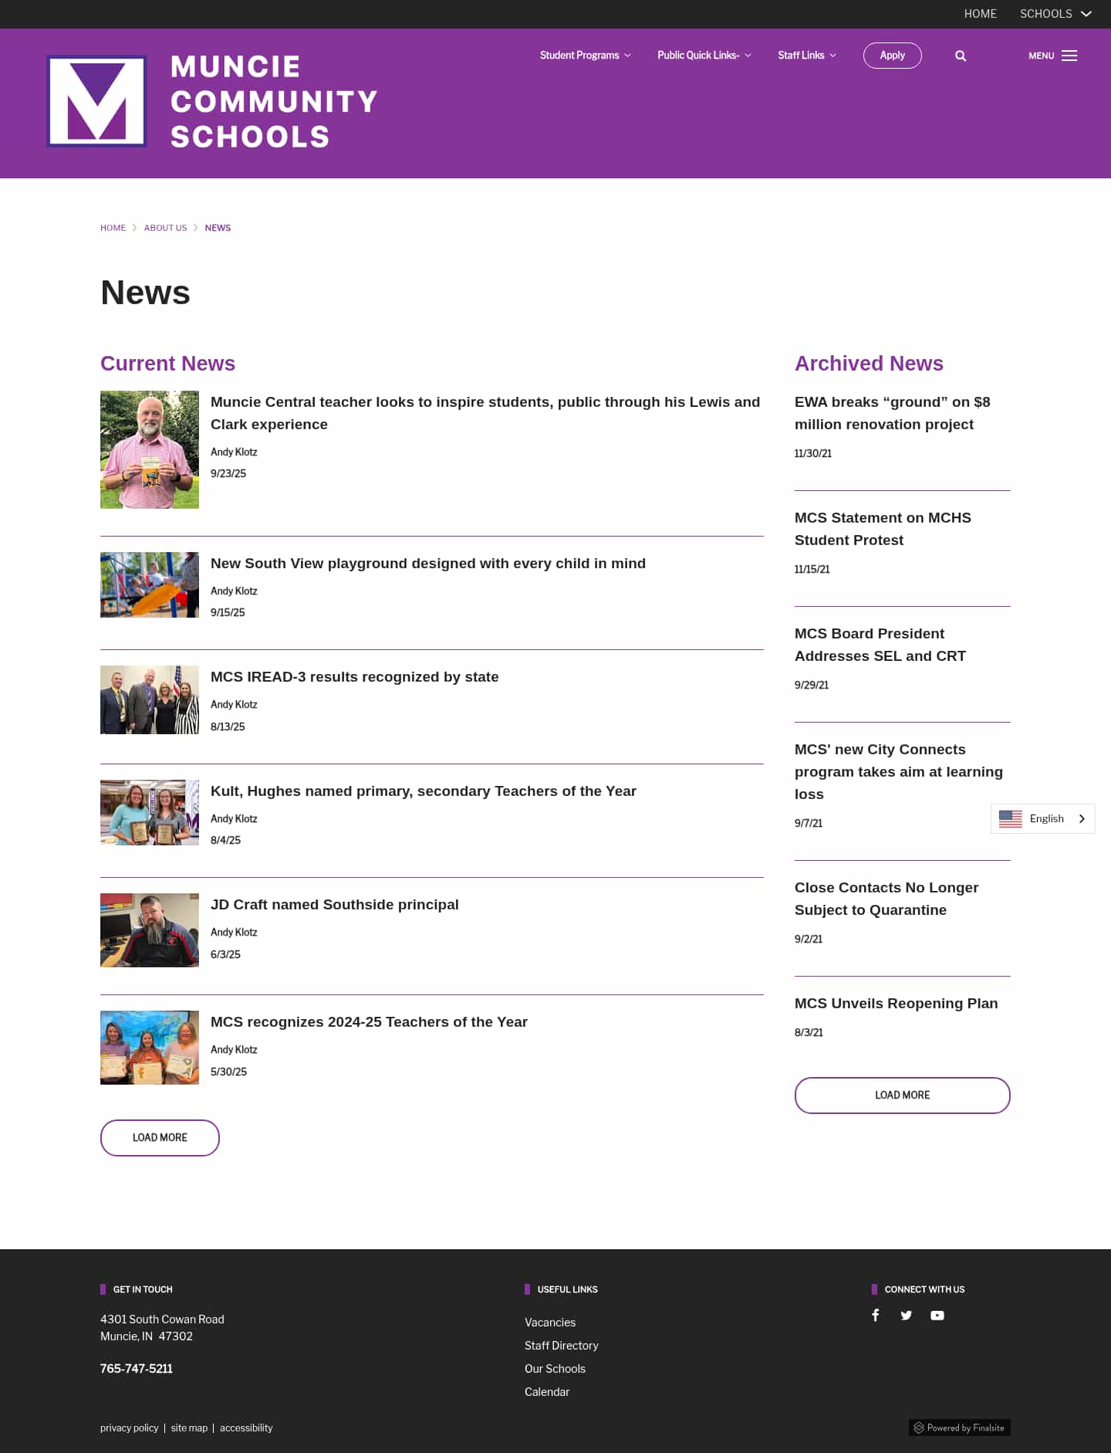Open the YouTube social icon

pos(937,1315)
